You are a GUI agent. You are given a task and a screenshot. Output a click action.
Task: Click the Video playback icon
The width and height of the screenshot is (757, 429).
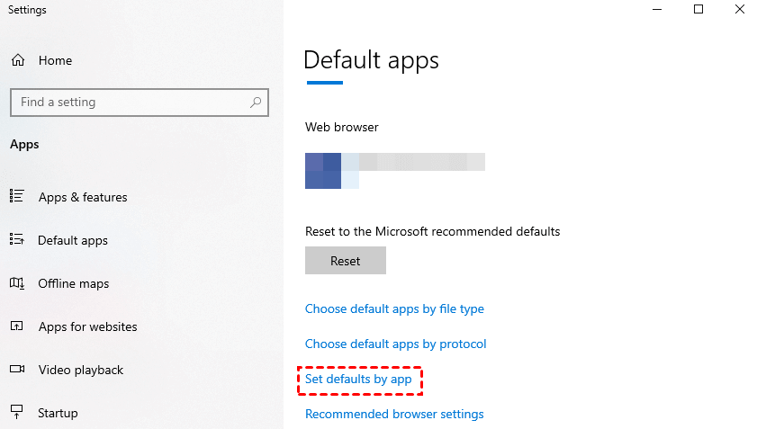pyautogui.click(x=17, y=370)
